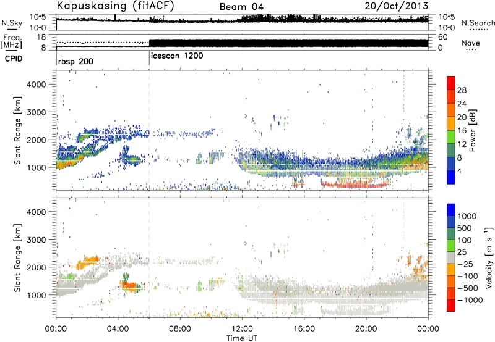The width and height of the screenshot is (495, 342).
Task: Click the dashed 06:00 marker line in power panel
Action: click(149, 130)
